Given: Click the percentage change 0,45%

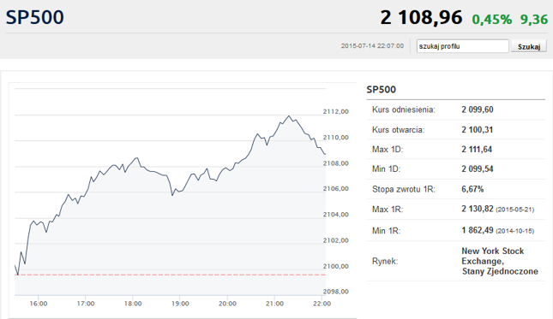Looking at the screenshot, I should click(x=491, y=20).
